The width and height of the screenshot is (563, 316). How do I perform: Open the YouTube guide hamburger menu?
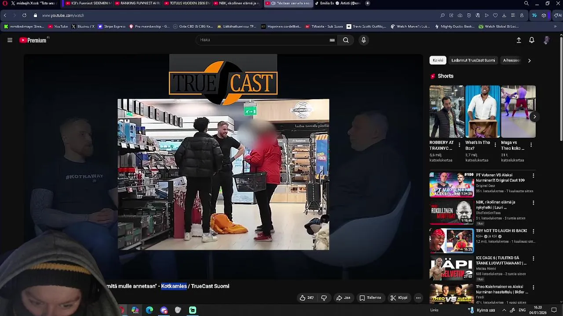[x=10, y=40]
